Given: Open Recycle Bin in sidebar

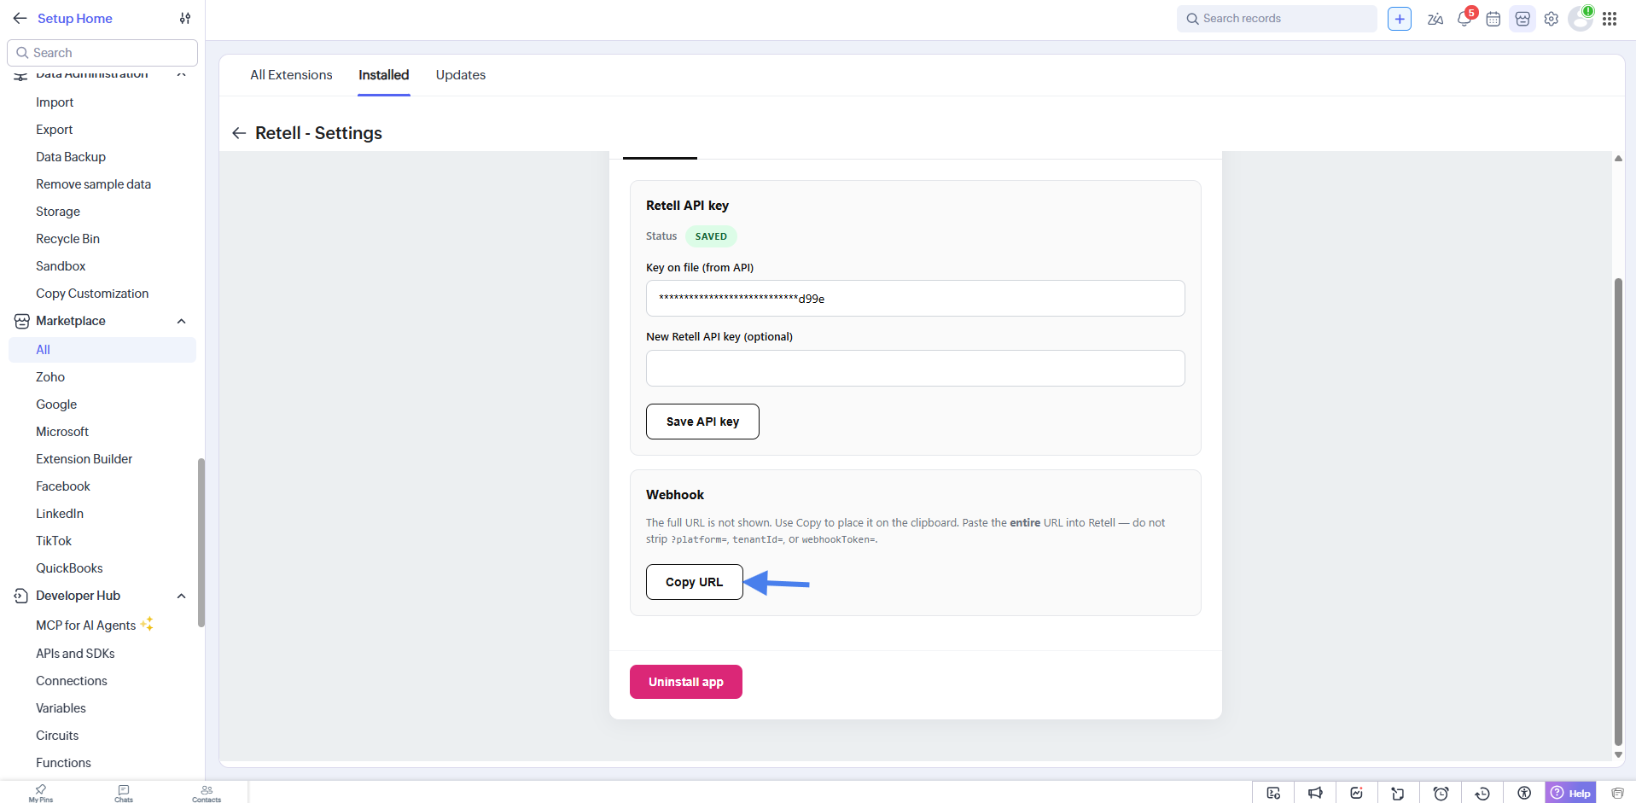Looking at the screenshot, I should click(x=67, y=239).
